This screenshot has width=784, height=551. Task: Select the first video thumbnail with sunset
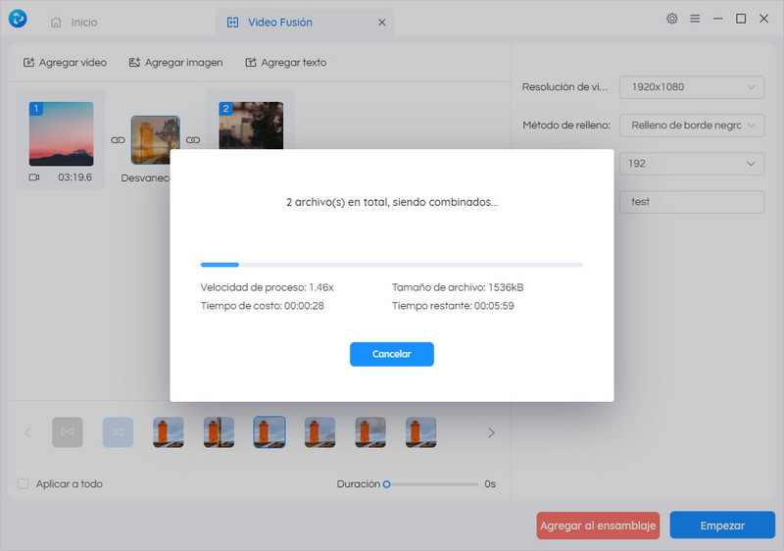(61, 133)
